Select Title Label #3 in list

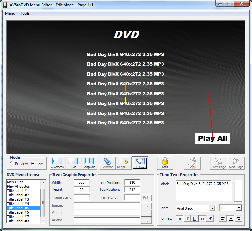[x=23, y=199]
